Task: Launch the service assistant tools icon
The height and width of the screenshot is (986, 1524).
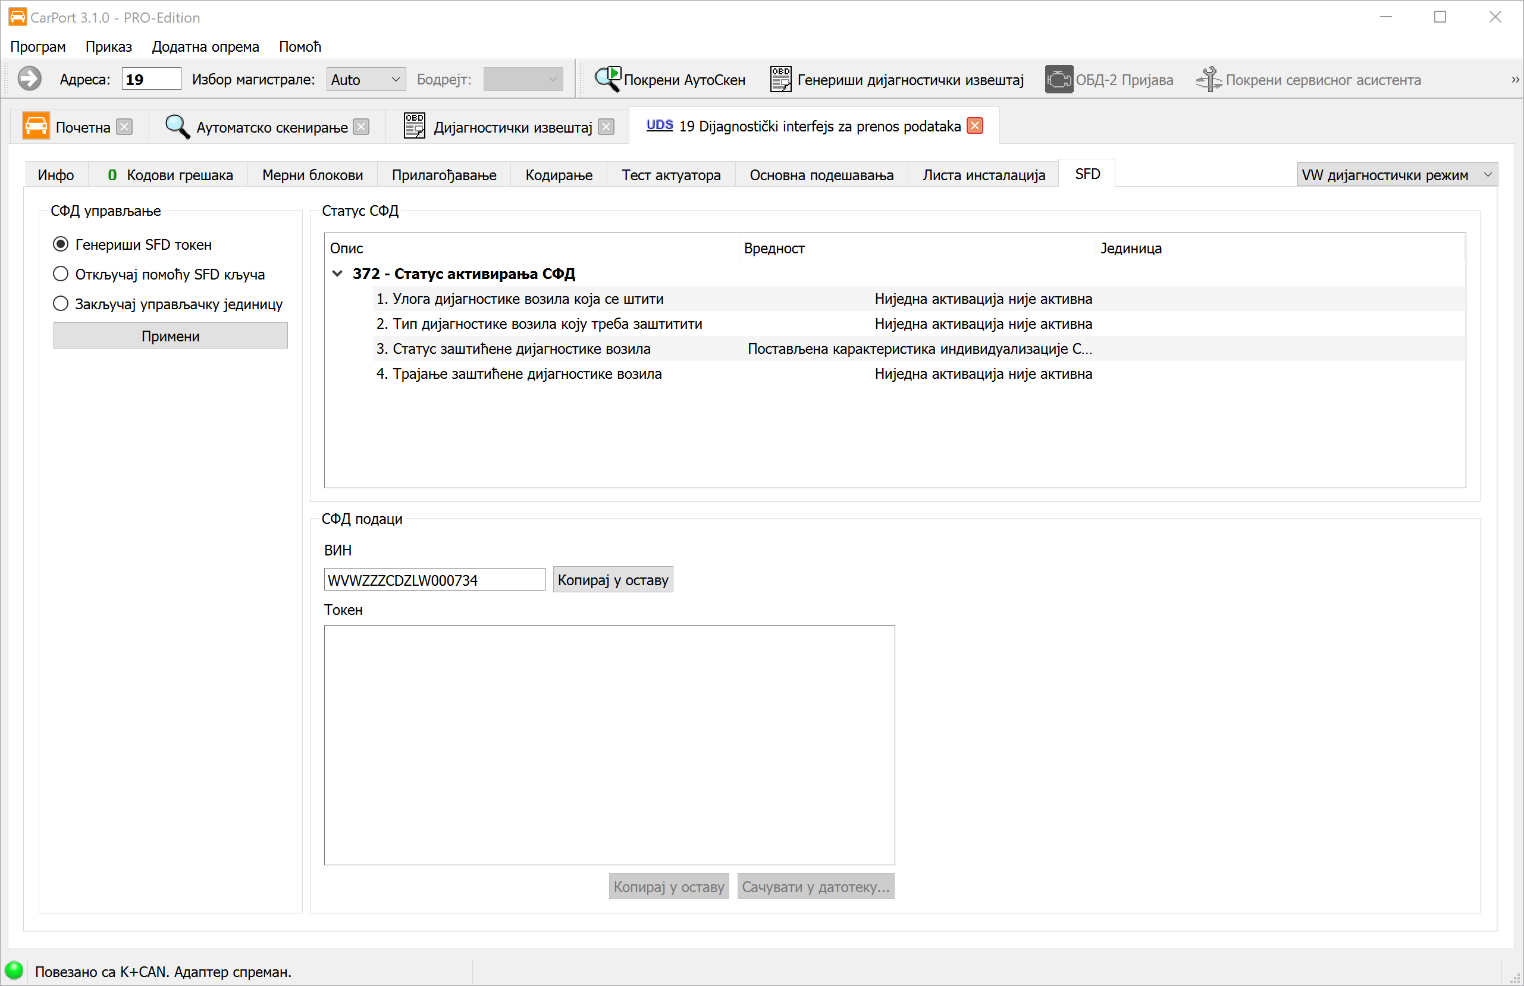Action: pyautogui.click(x=1208, y=80)
